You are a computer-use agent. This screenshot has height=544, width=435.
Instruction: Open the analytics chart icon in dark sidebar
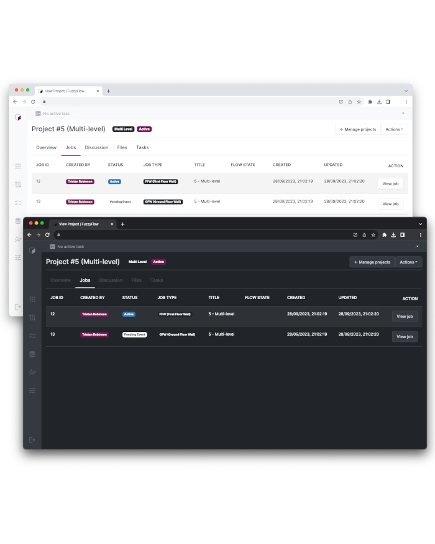tap(32, 372)
